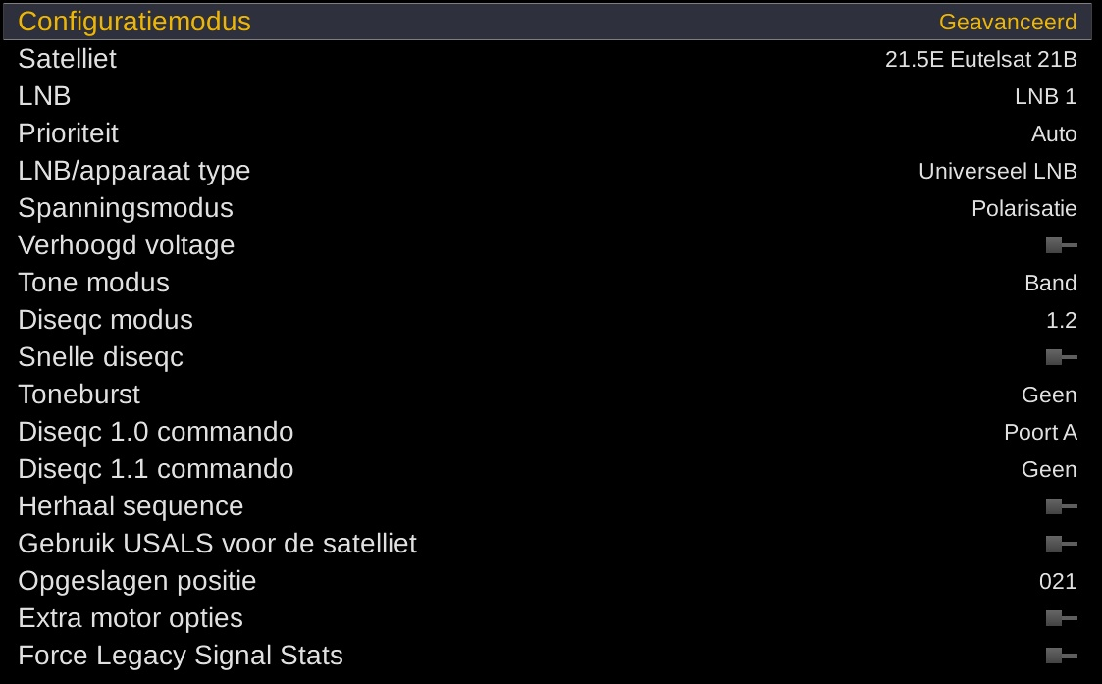Viewport: 1102px width, 684px height.
Task: Change Configuratiemodus value Geavanceerd
Action: coord(1007,22)
